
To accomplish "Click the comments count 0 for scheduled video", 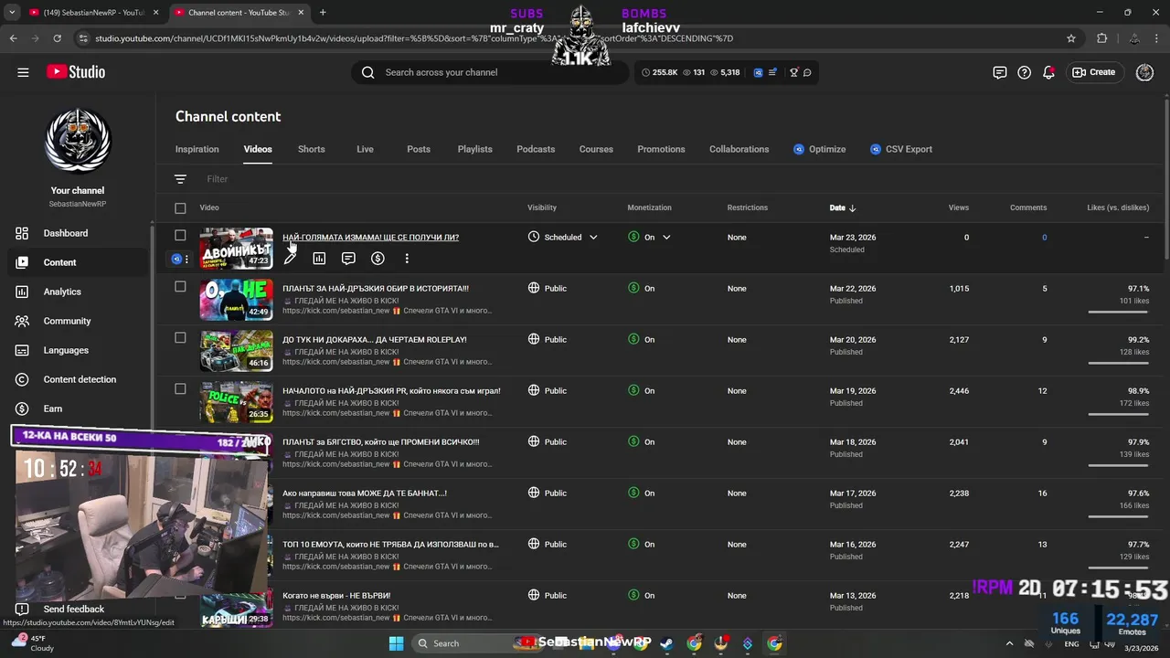I will coord(1044,238).
